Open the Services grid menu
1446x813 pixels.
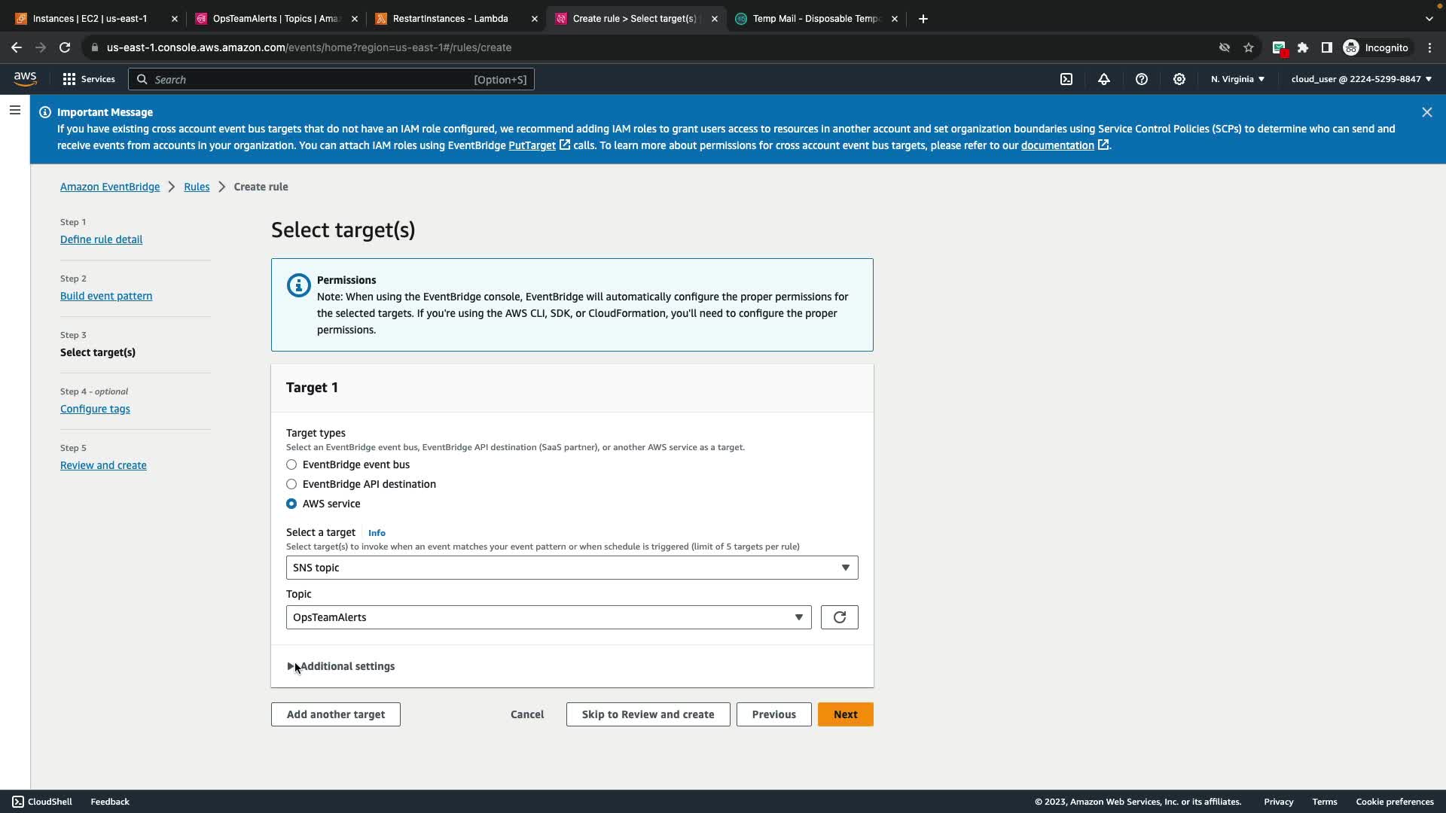pyautogui.click(x=88, y=79)
